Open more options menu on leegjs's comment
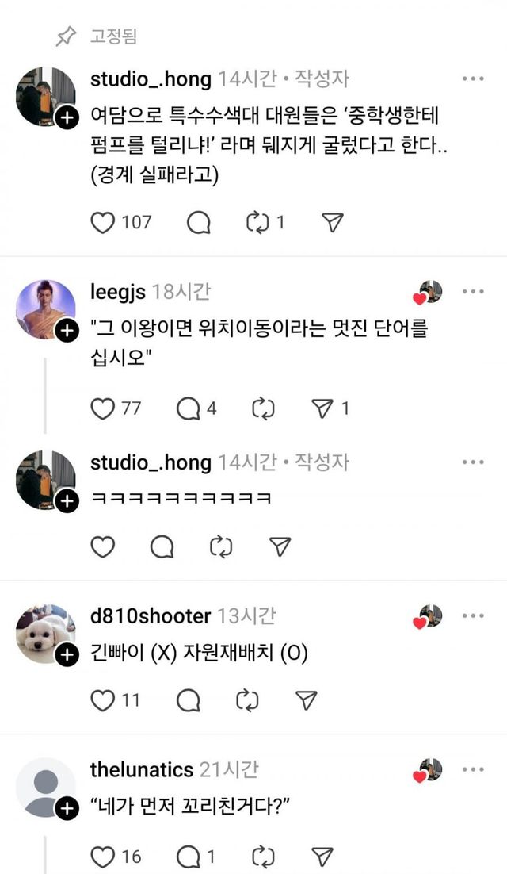Image resolution: width=507 pixels, height=874 pixels. pyautogui.click(x=473, y=292)
